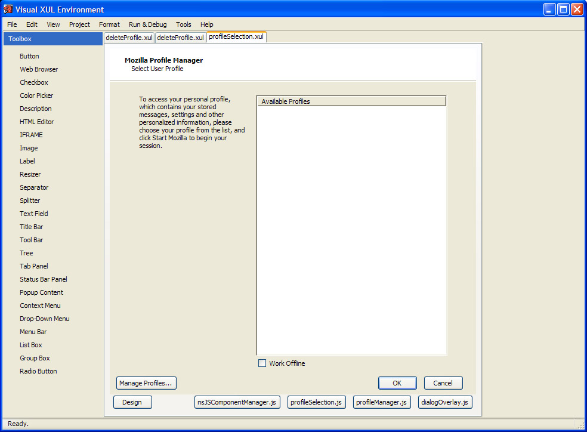
Task: Click inside the empty profiles list
Action: click(351, 230)
